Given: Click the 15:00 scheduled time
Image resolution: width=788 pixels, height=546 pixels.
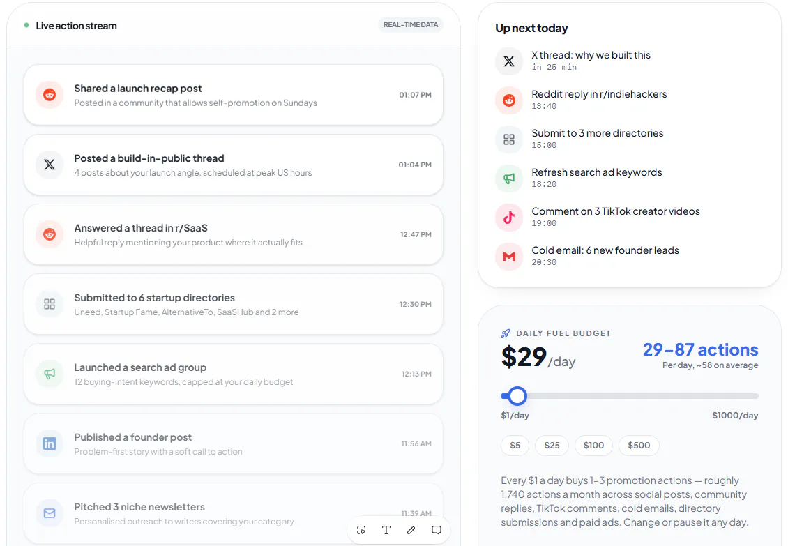Looking at the screenshot, I should click(544, 145).
